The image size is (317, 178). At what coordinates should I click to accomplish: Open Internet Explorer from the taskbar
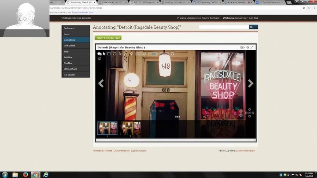click(x=46, y=175)
